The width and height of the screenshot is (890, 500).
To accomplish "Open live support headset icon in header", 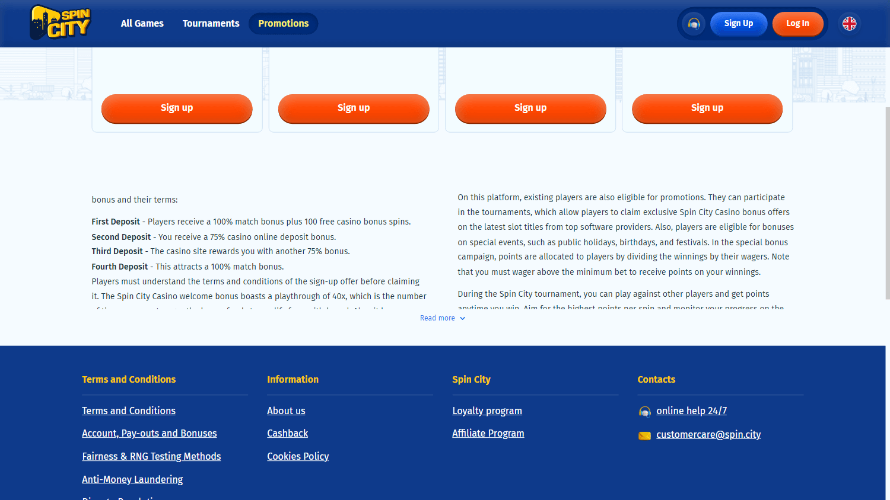I will pyautogui.click(x=694, y=24).
